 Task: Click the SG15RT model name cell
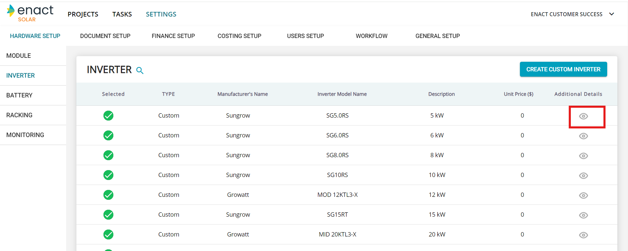[x=337, y=215]
